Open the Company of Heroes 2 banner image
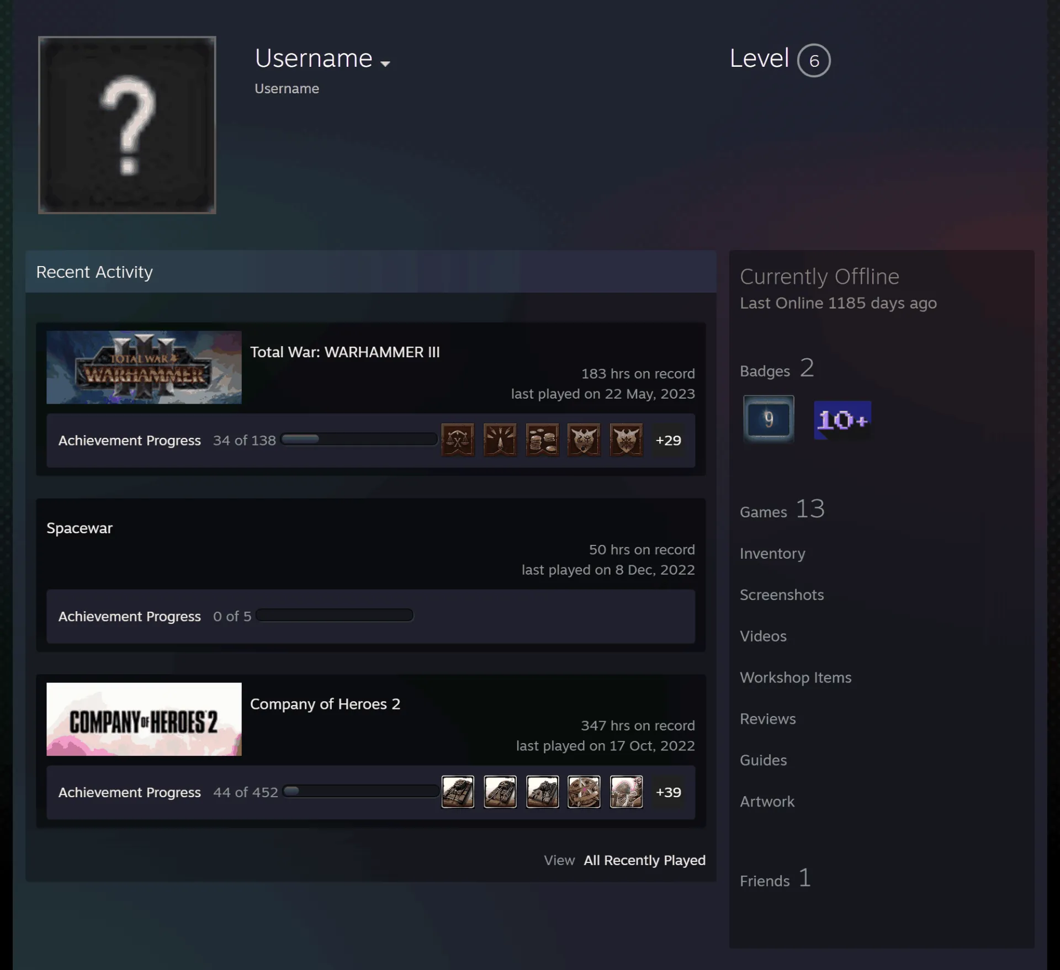 [144, 719]
